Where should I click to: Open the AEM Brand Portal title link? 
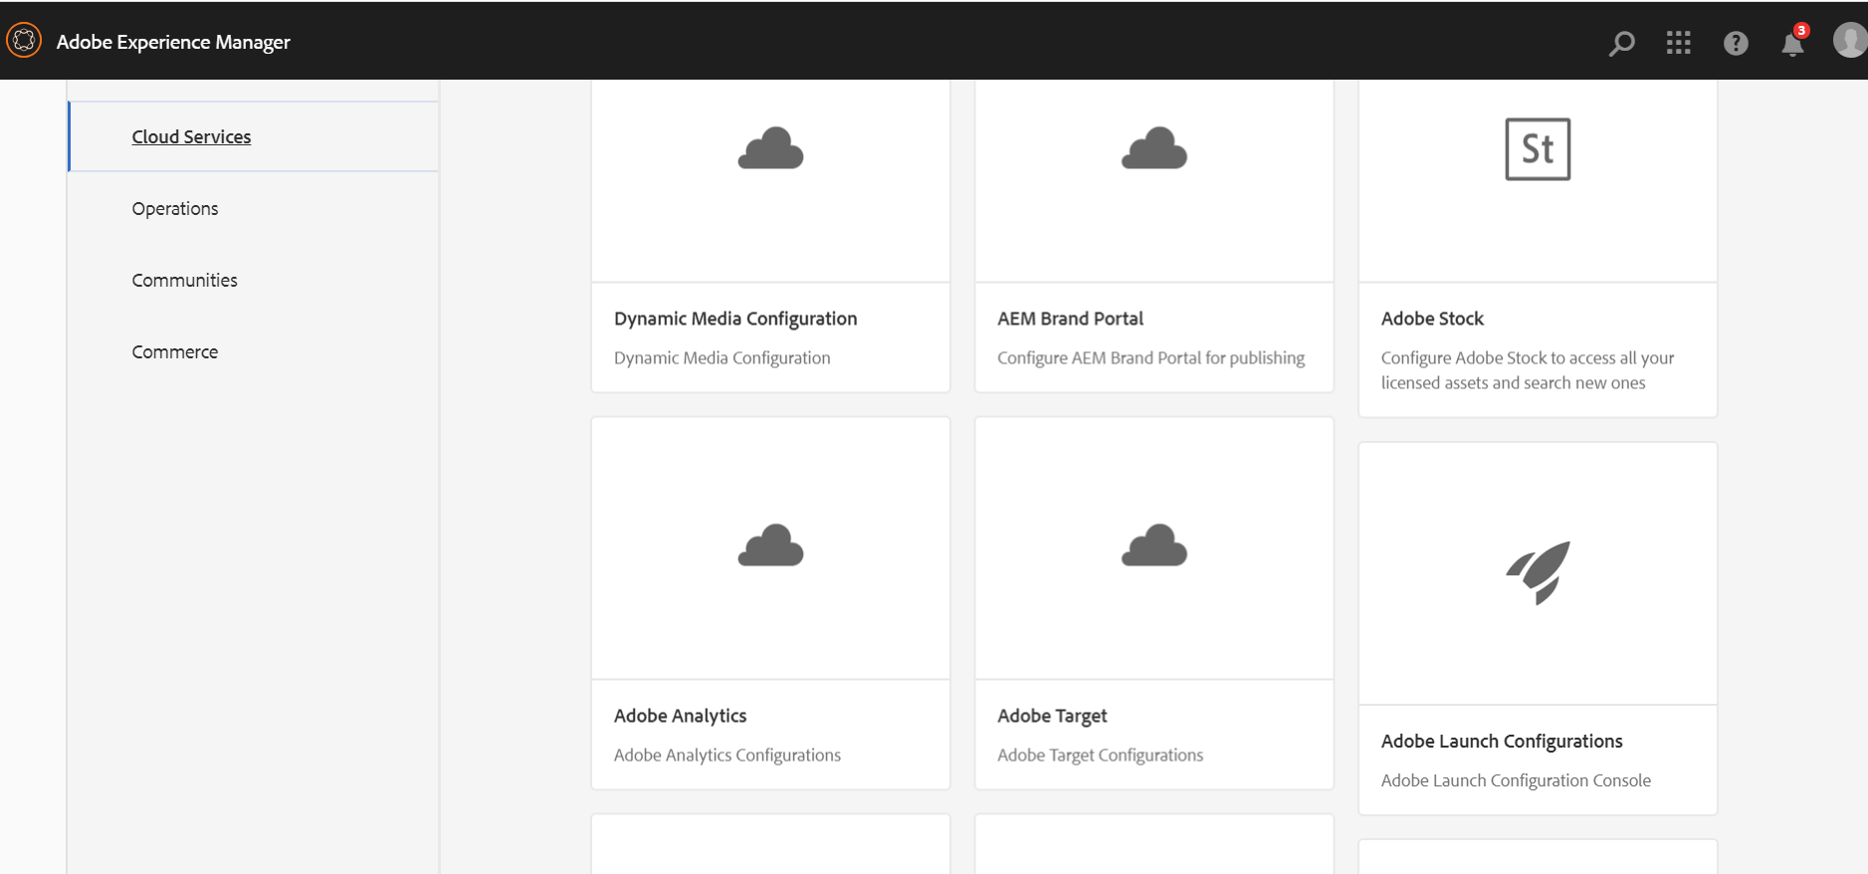click(x=1071, y=319)
